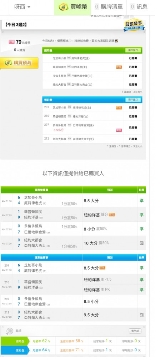155x357 pixels.
Task: Click 10 大分 贏50% prediction
Action: (96, 243)
